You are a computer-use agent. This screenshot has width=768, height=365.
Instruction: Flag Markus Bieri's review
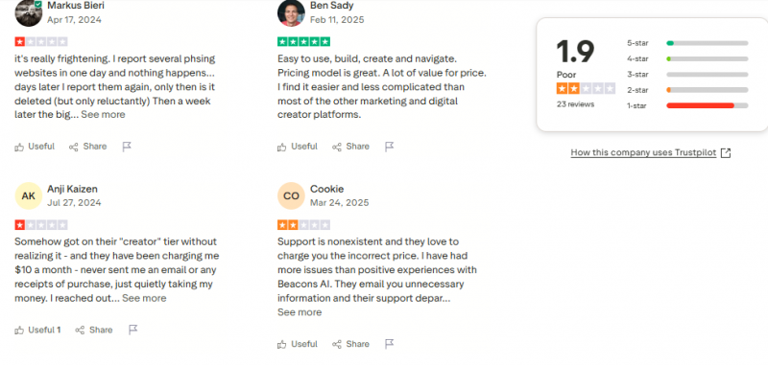coord(127,147)
